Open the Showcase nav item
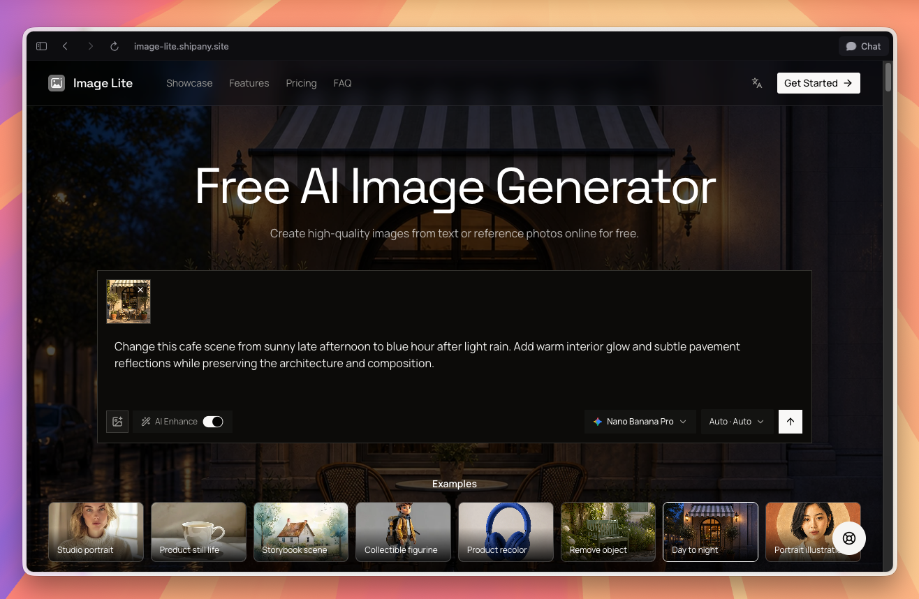 pyautogui.click(x=189, y=83)
